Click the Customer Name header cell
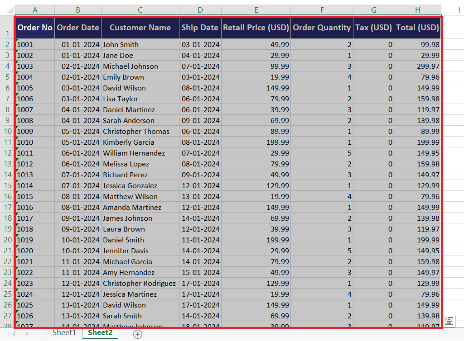464x341 pixels. click(140, 28)
